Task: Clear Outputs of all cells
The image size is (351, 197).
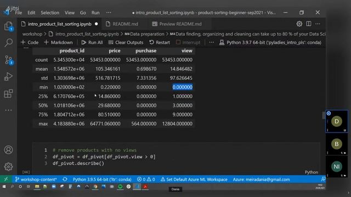Action: coord(126,43)
